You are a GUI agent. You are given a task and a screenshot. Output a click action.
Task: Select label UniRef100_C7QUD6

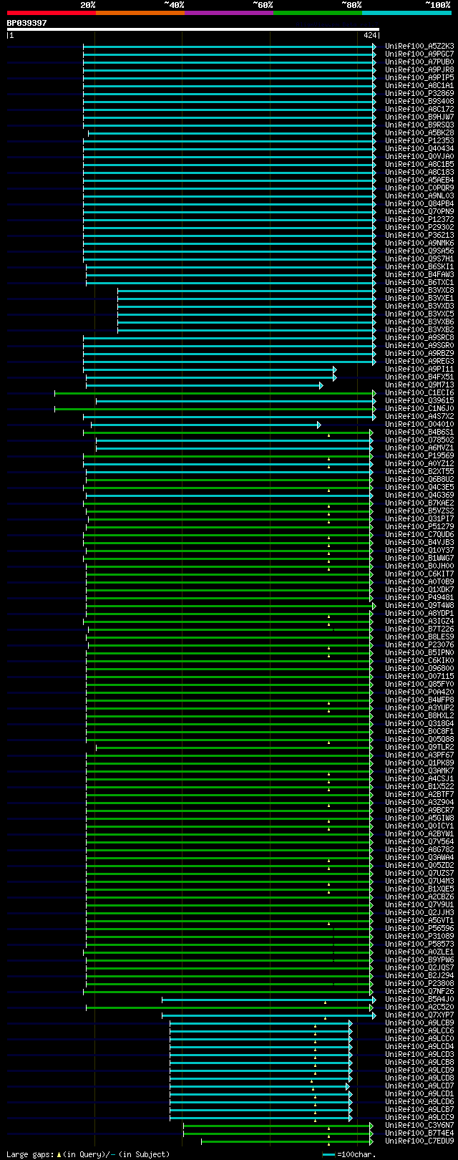click(x=419, y=535)
